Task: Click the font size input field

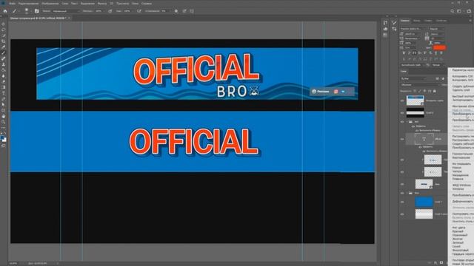Action: coord(413,34)
